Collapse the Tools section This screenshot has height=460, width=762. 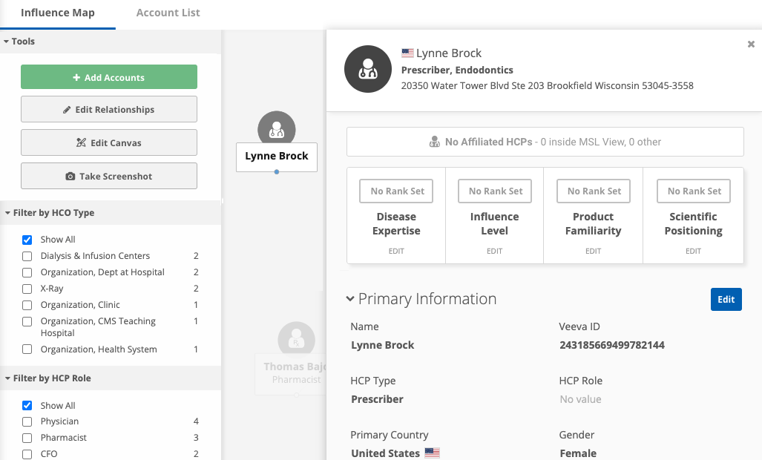point(7,42)
